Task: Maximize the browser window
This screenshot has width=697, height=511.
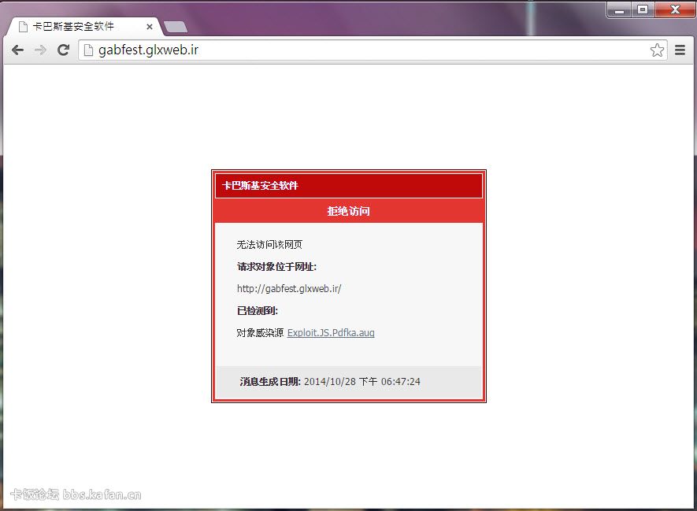Action: (x=643, y=9)
